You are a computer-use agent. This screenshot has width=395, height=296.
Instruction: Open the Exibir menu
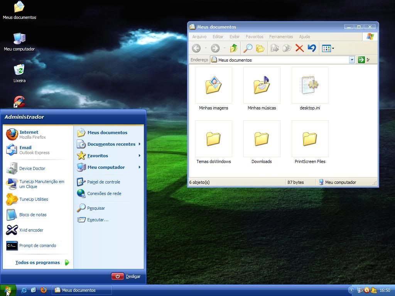pyautogui.click(x=235, y=37)
